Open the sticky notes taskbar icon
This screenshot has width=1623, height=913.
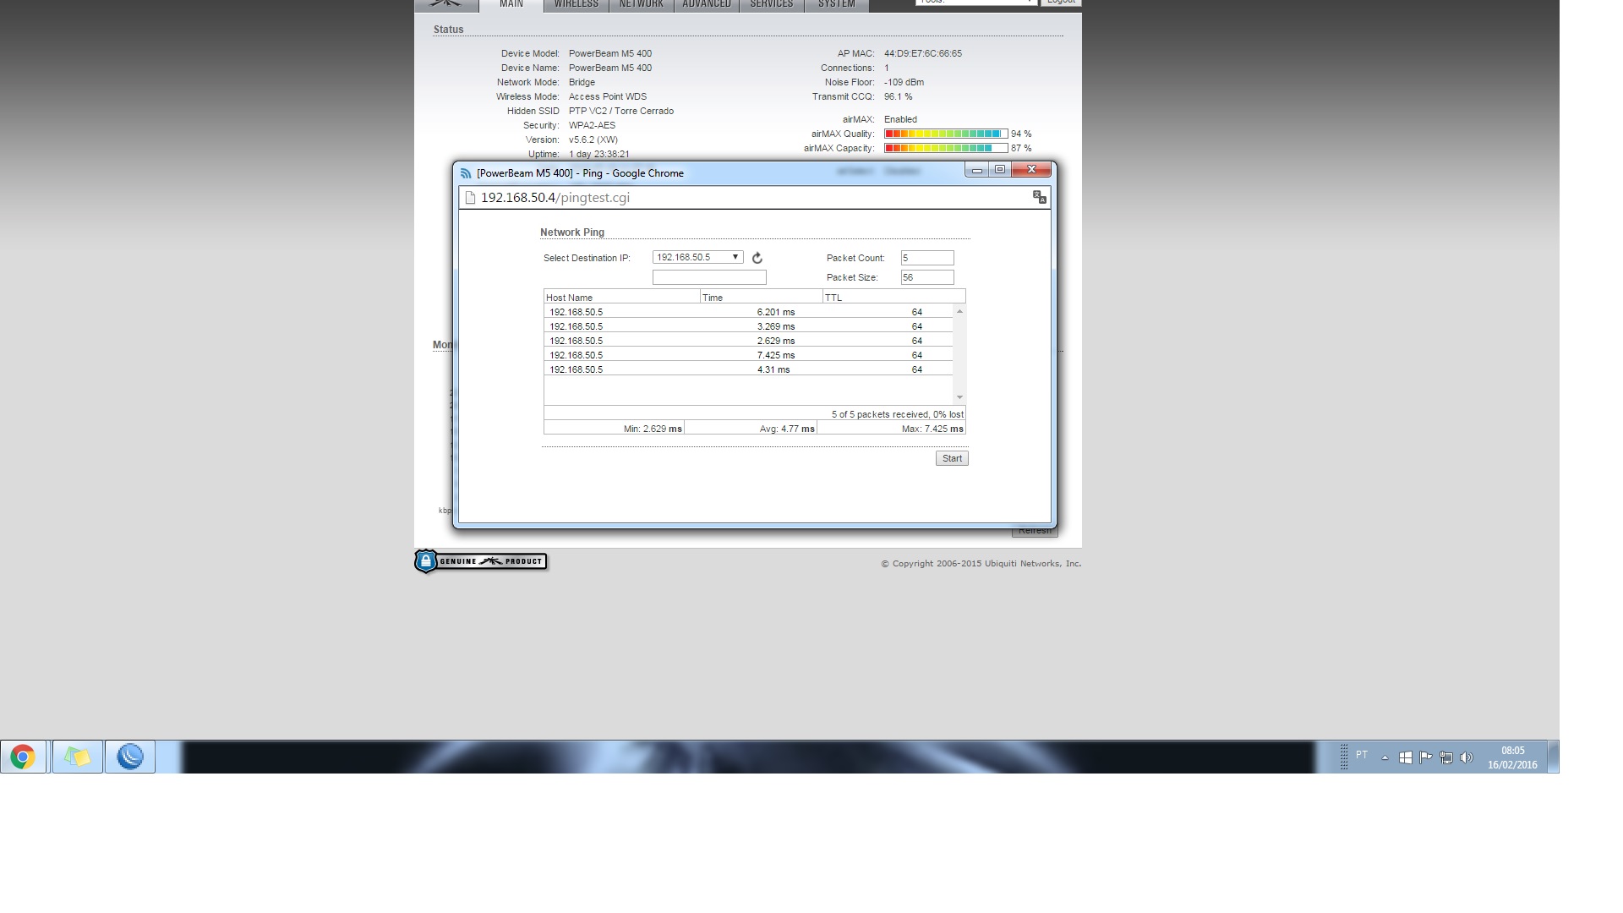click(77, 757)
